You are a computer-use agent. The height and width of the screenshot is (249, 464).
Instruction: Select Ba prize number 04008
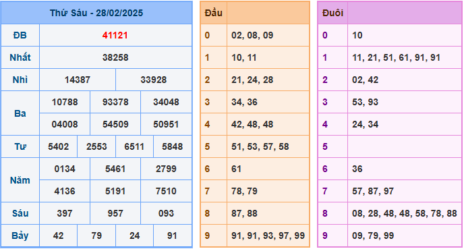(x=65, y=124)
